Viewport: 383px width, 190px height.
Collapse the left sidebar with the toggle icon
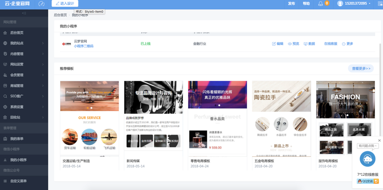[x=24, y=13]
